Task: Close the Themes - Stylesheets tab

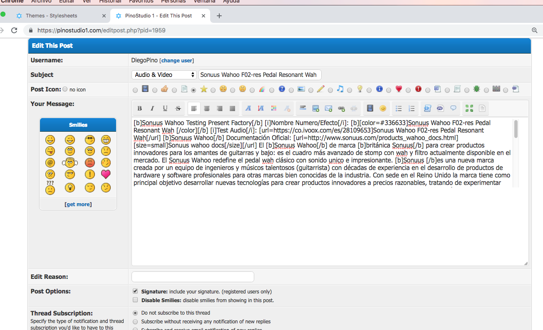Action: point(104,16)
